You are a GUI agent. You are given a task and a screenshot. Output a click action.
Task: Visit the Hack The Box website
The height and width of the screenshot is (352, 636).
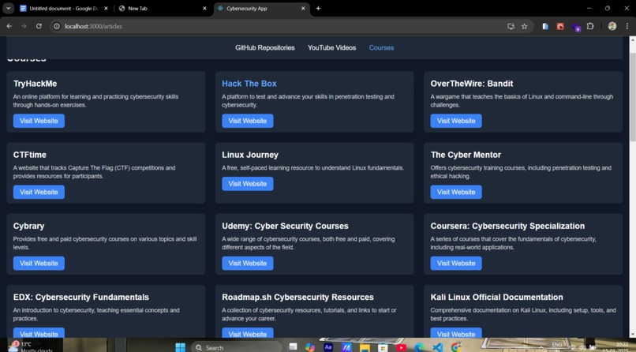248,121
